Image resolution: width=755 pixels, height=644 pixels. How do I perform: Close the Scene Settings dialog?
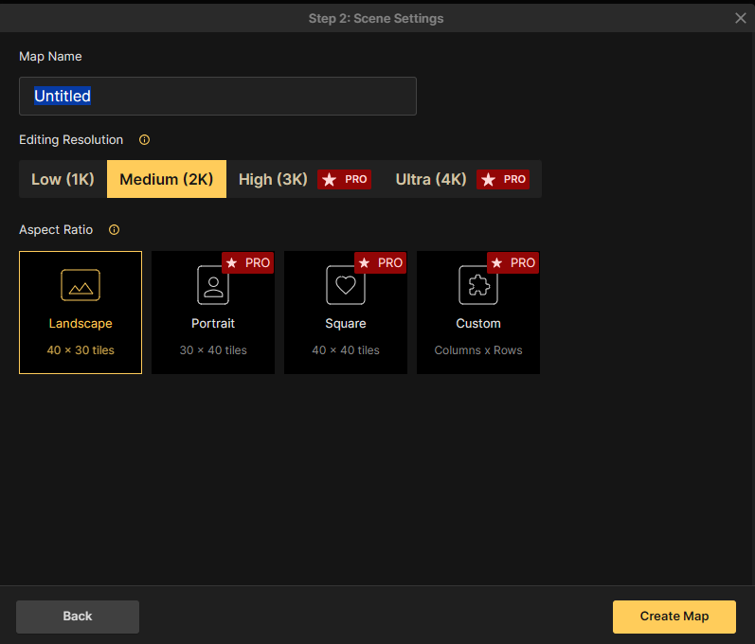tap(741, 18)
